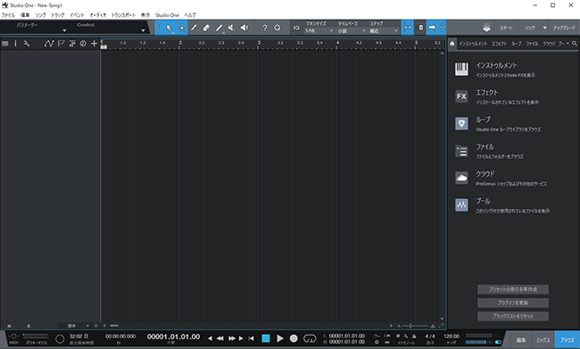Click the Record button
Viewport: 580px width, 349px height.
[x=294, y=338]
